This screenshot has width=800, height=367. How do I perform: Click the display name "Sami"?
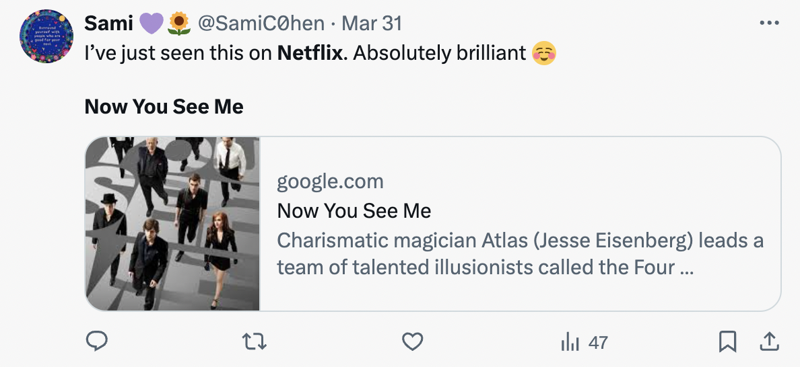108,24
